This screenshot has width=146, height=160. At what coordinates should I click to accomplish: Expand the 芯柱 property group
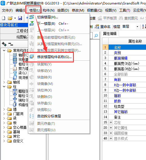[111, 122]
